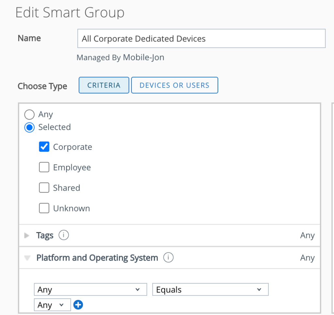Viewport: 334px width, 315px height.
Task: Click the Platform and Operating System info icon
Action: [x=168, y=258]
